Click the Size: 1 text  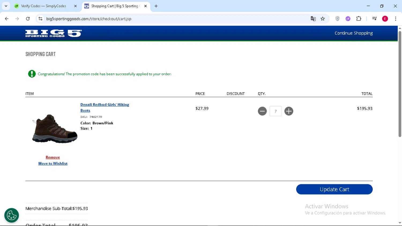click(x=86, y=128)
